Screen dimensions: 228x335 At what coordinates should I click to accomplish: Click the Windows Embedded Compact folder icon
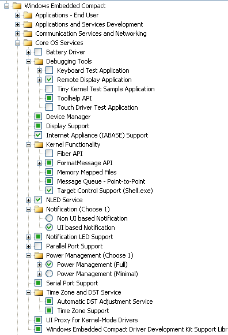click(x=17, y=6)
